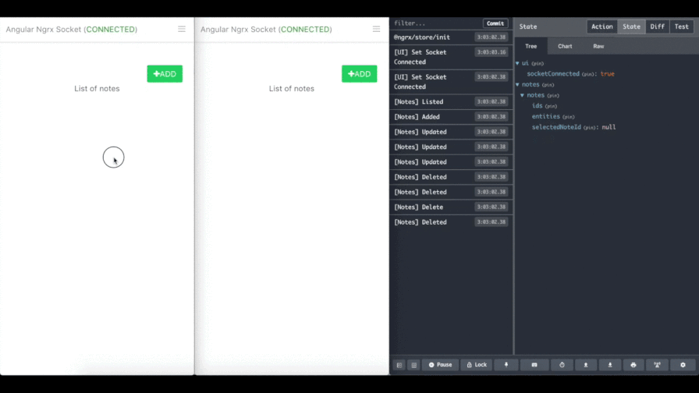Click +ADD button in right app window
Viewport: 699px width, 393px height.
(360, 74)
